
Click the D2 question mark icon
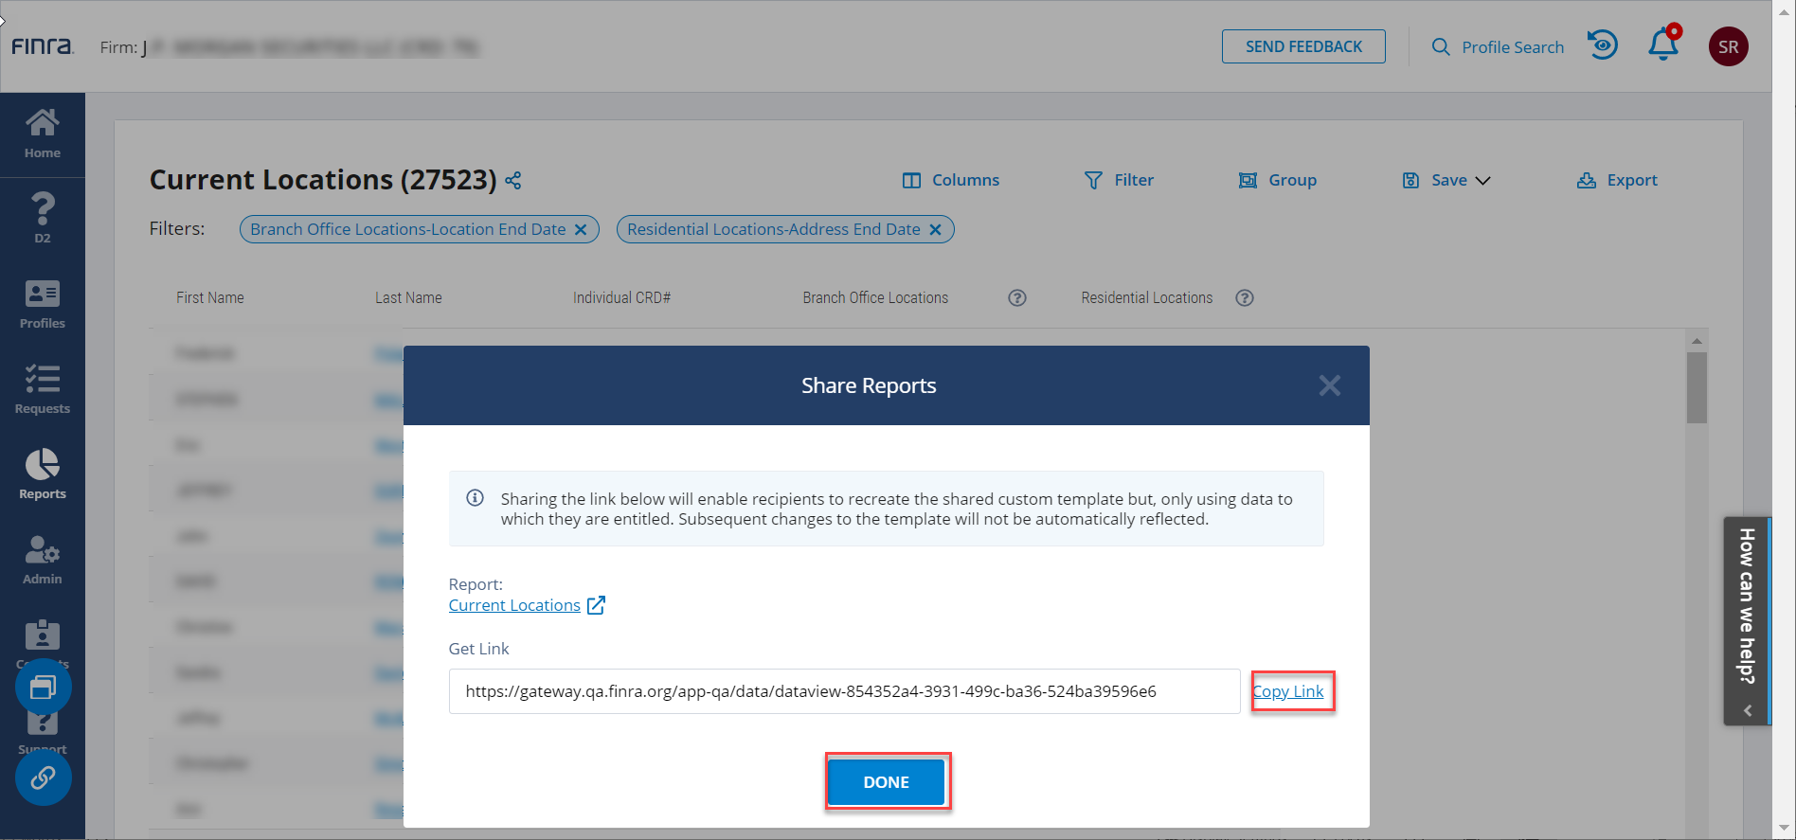click(43, 218)
